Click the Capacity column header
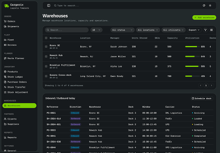This screenshot has height=153, width=220. coord(172,38)
